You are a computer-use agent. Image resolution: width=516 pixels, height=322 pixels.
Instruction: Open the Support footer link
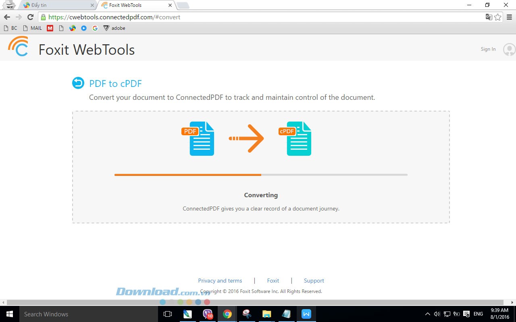[x=314, y=281]
